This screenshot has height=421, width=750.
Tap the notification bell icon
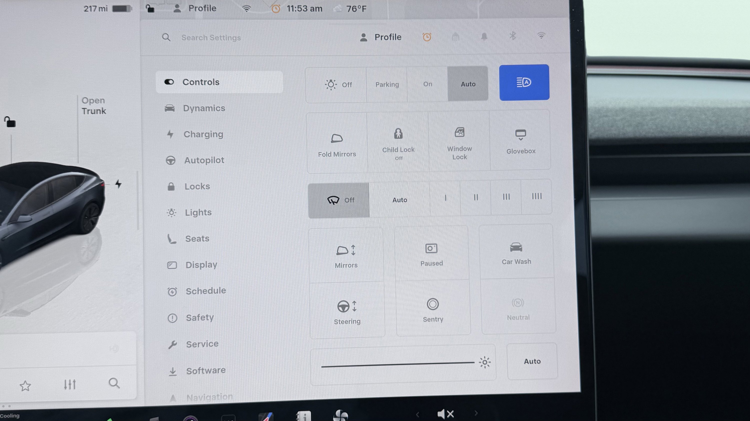coord(484,37)
